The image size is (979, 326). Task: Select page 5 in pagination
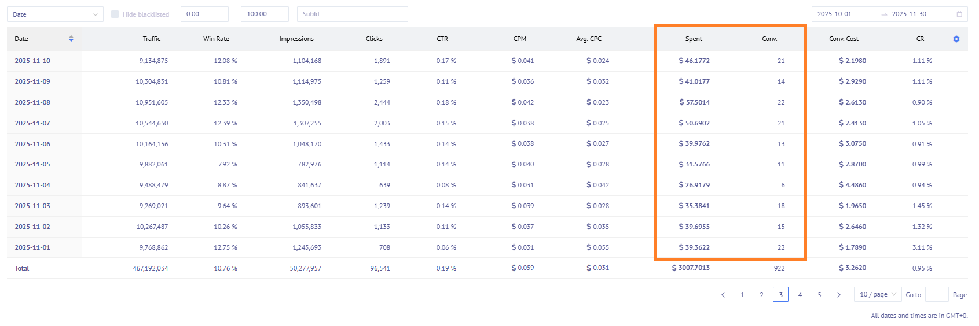coord(819,295)
